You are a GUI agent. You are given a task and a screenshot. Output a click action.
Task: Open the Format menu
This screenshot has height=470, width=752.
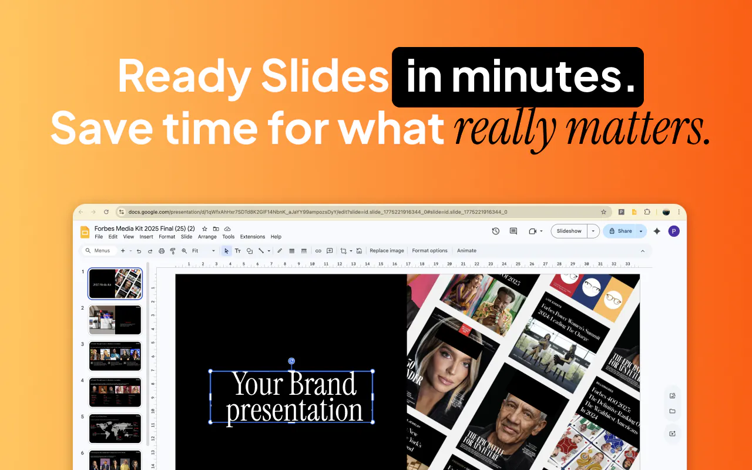click(x=167, y=237)
